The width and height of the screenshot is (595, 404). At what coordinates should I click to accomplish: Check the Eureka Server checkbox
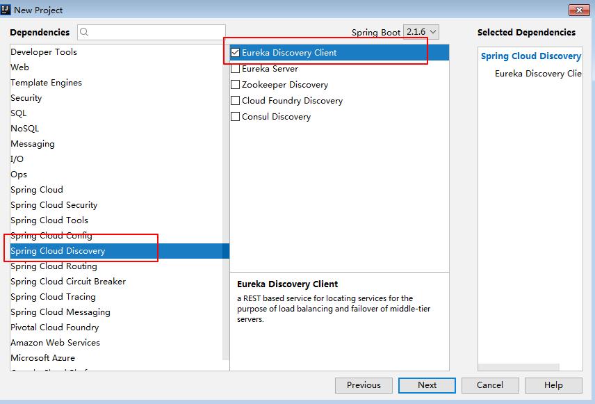tap(235, 69)
